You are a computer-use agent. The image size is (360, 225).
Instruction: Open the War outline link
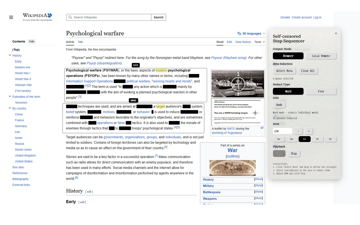coord(233,156)
